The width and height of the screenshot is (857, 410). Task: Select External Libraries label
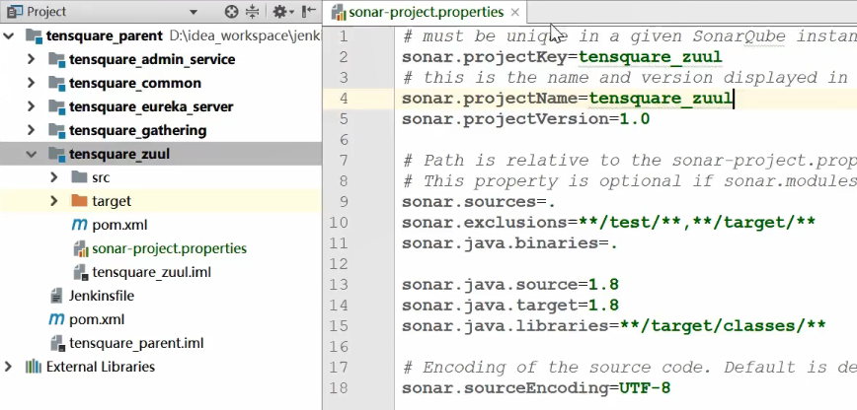coord(101,367)
